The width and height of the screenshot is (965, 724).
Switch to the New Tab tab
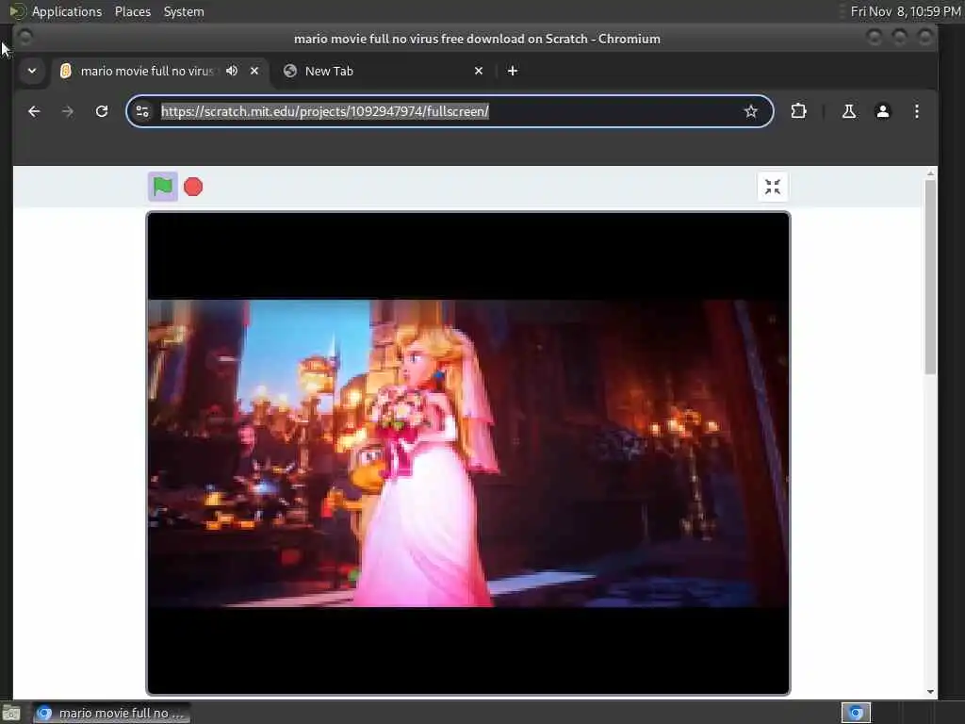(383, 71)
